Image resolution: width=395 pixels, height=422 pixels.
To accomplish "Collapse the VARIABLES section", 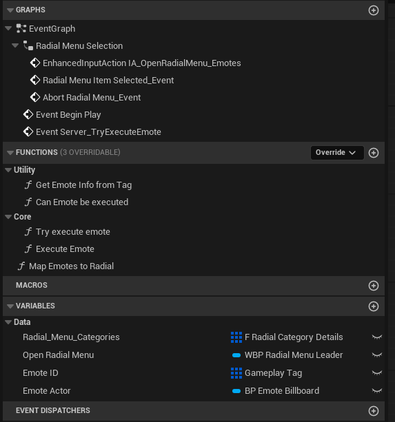I will point(10,306).
